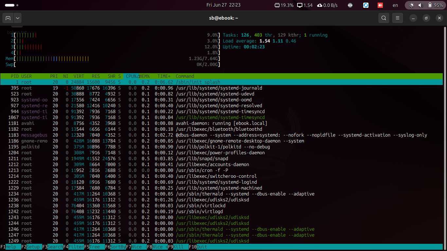The image size is (447, 251).
Task: Click the Mem usage meter bar
Action: 113,59
